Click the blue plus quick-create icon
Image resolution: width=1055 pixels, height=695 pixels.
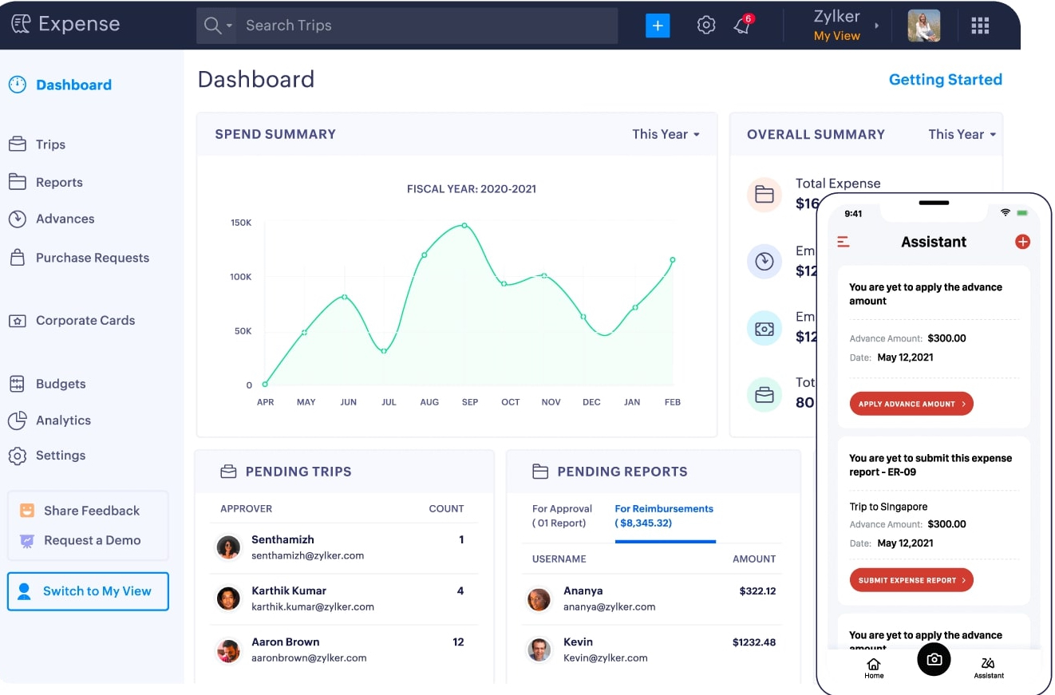pyautogui.click(x=658, y=25)
